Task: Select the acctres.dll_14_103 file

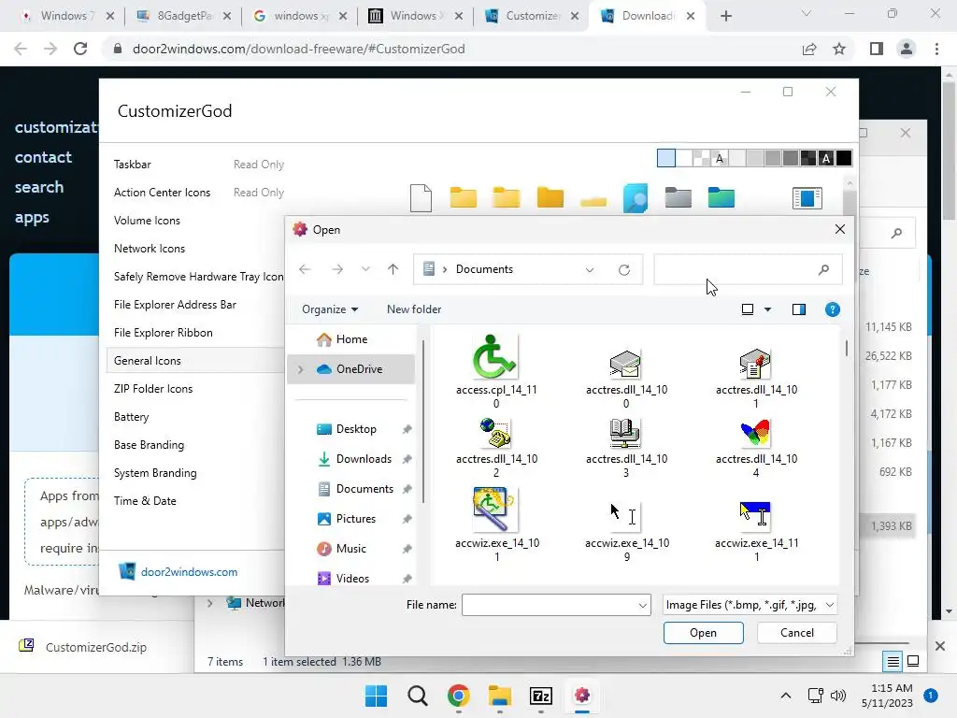Action: 626,448
